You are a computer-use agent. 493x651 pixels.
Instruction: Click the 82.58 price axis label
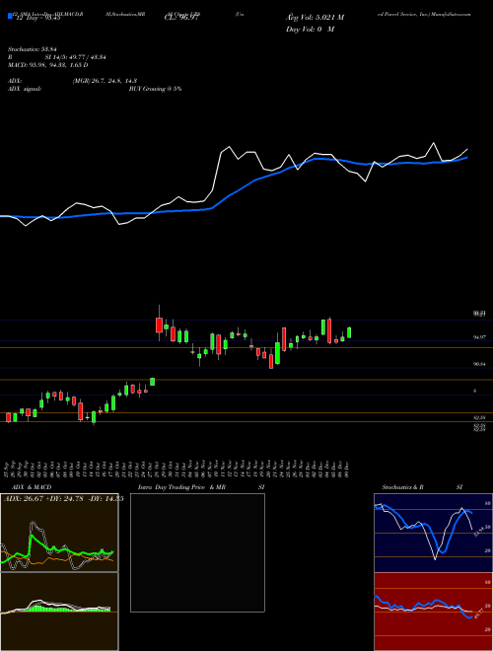click(479, 417)
